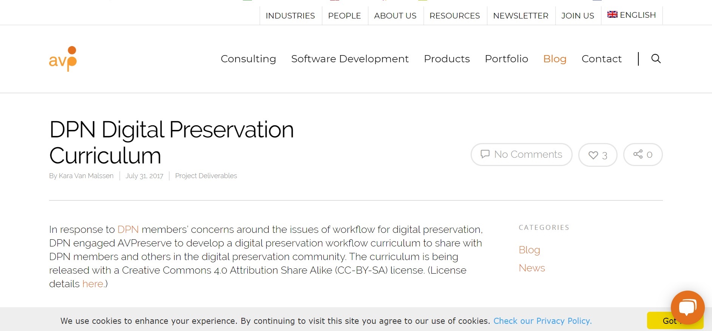Open the Products navigation item
The width and height of the screenshot is (712, 331).
click(447, 59)
